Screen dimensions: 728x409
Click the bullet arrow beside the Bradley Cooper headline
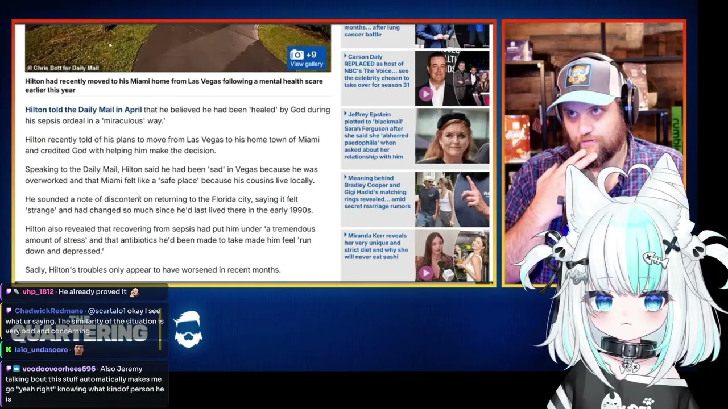[346, 178]
